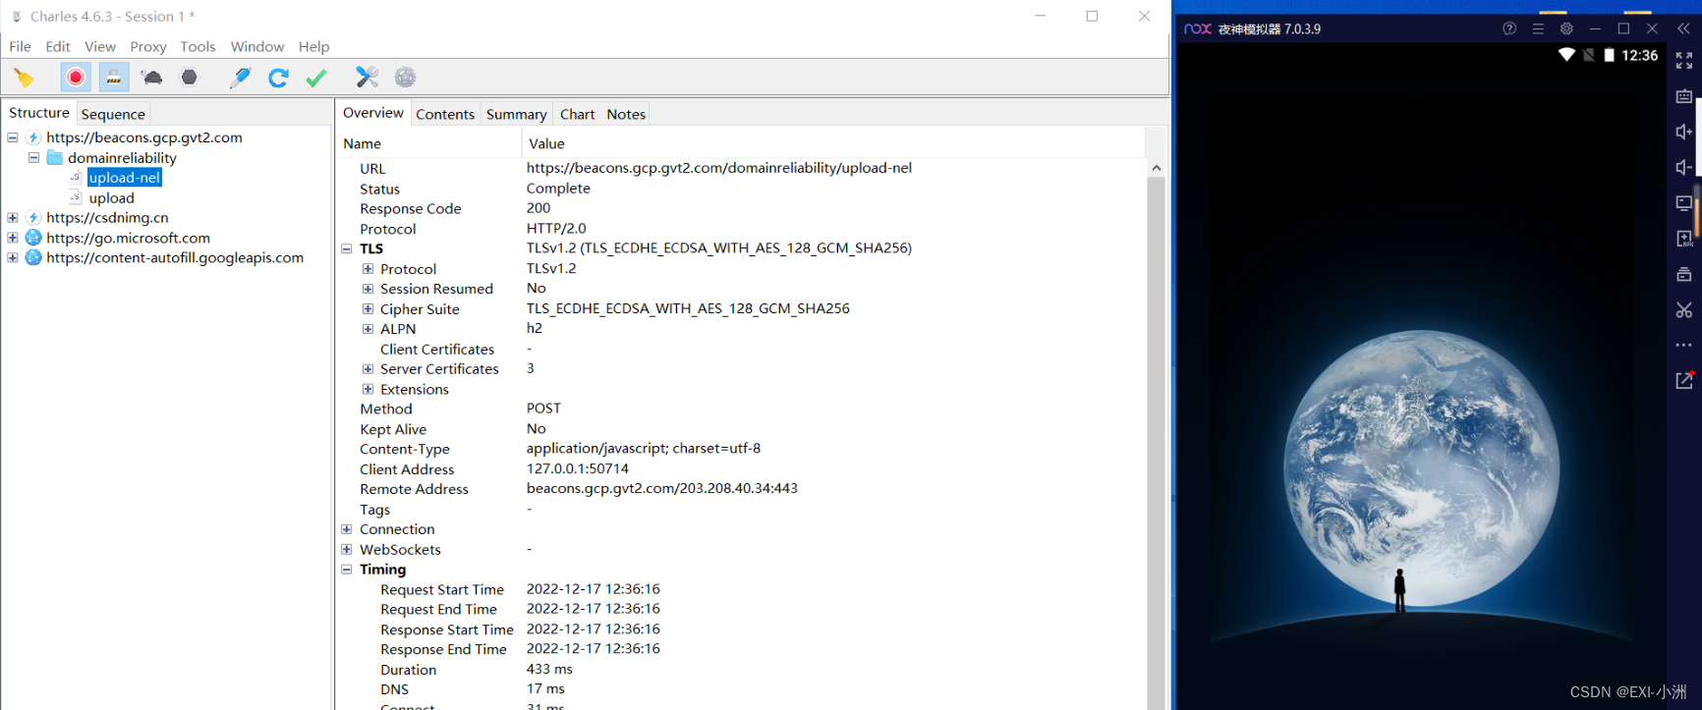Collapse the beacons.gcp.gvt2.com host node
Image resolution: width=1702 pixels, height=710 pixels.
click(13, 137)
